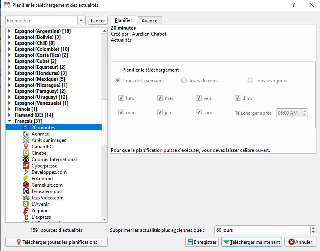
Task: Select the Courrier International globe icon
Action: click(x=26, y=159)
